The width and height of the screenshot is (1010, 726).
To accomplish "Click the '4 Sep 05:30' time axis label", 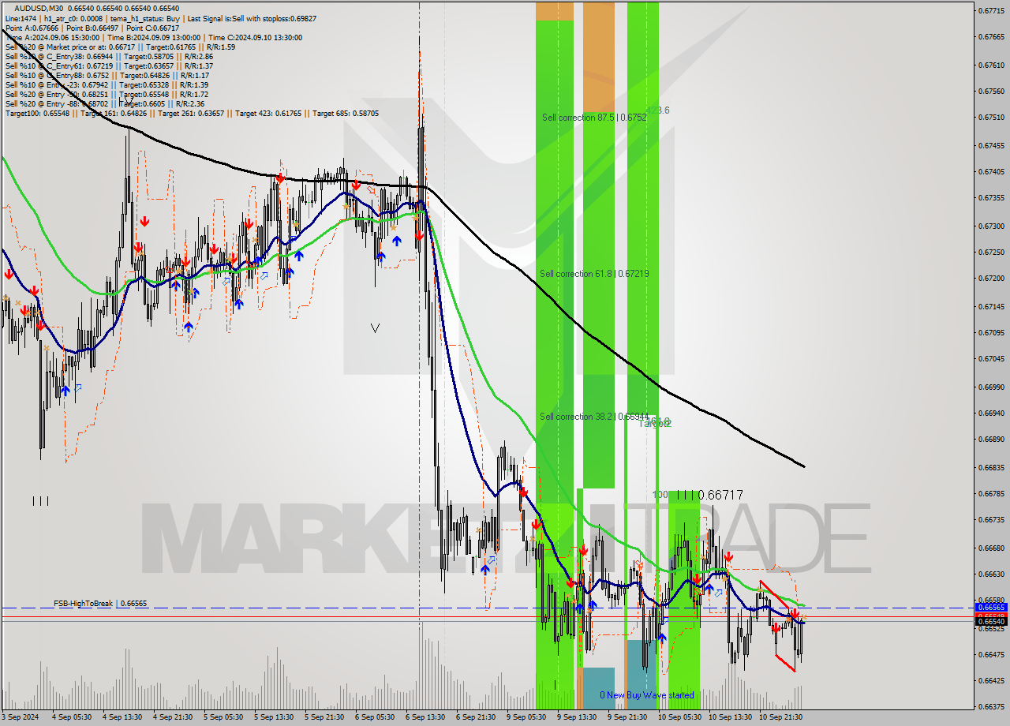I will 72,717.
